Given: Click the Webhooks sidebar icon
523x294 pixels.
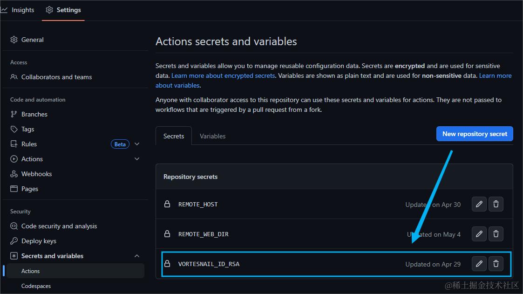Looking at the screenshot, I should coord(14,174).
